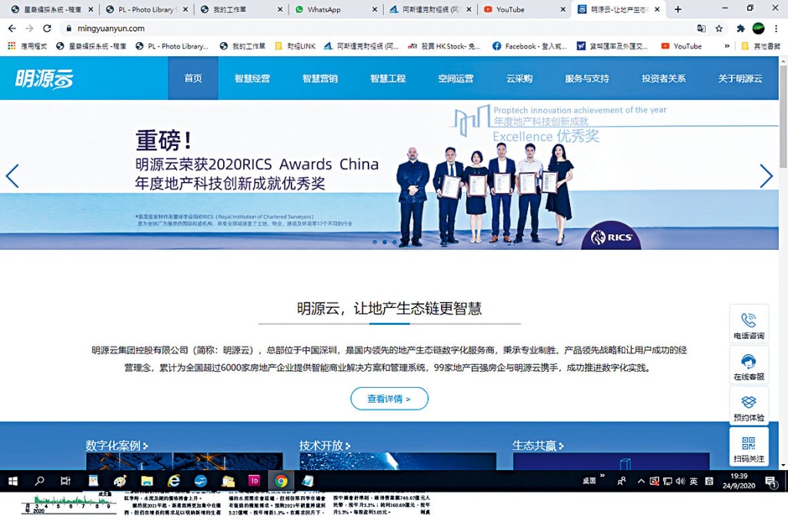
Task: Click the Chrome icon in the taskbar
Action: coord(281,481)
